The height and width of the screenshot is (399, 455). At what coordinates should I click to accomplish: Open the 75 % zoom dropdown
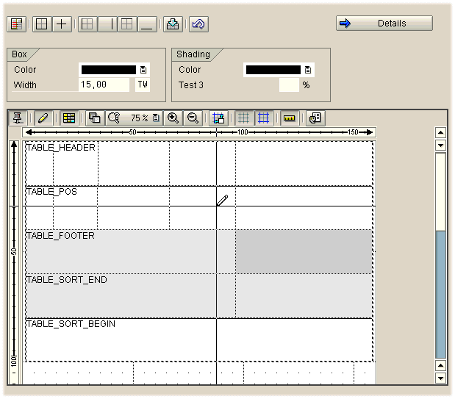pyautogui.click(x=156, y=118)
